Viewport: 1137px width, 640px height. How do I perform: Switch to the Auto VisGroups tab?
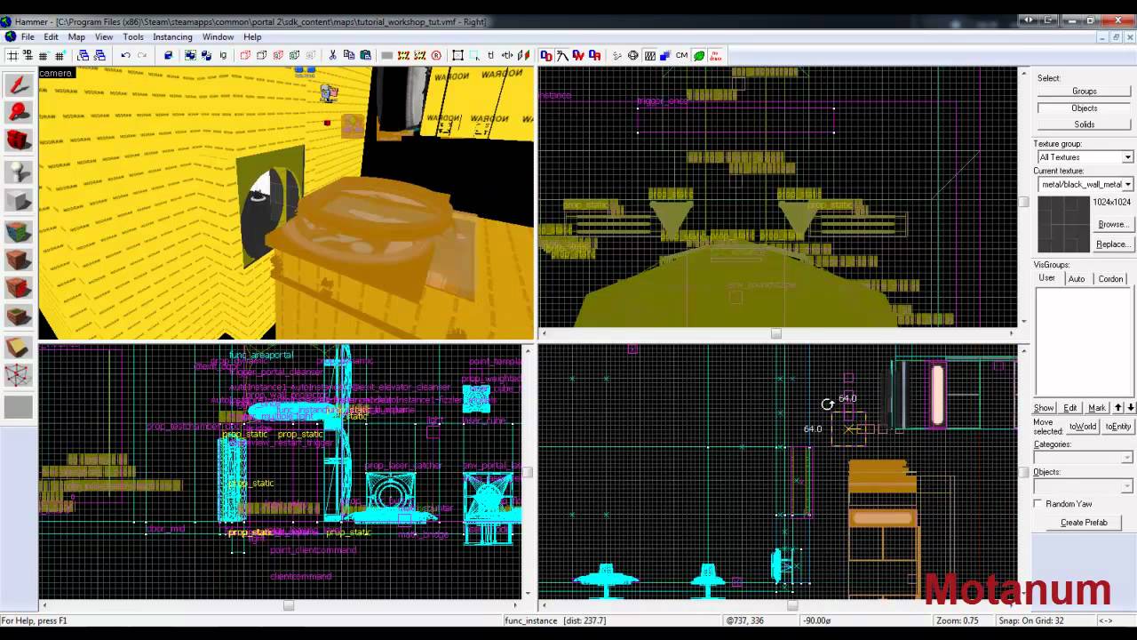tap(1077, 279)
